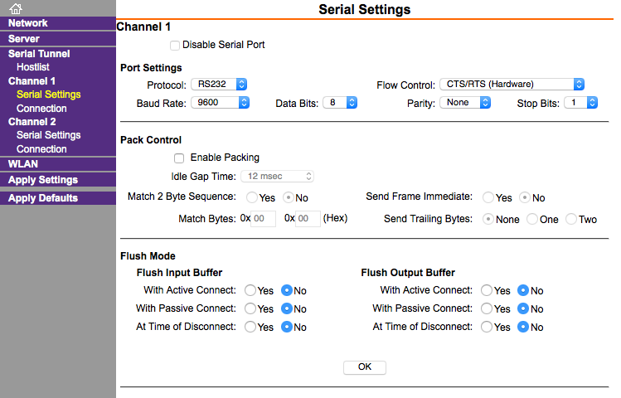Click the Apply Settings link

click(43, 180)
